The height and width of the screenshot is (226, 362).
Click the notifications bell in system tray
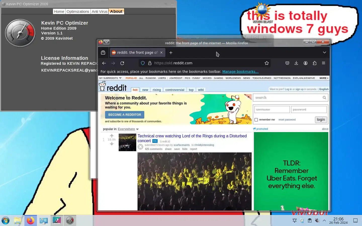coord(294,220)
